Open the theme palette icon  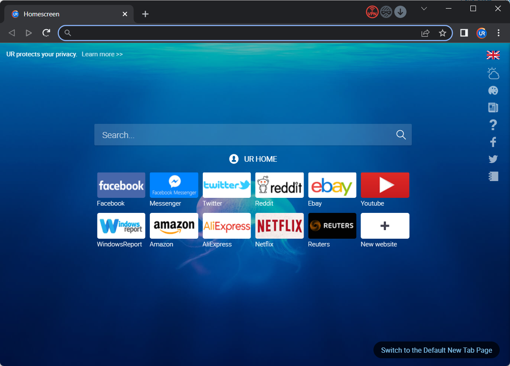point(493,90)
